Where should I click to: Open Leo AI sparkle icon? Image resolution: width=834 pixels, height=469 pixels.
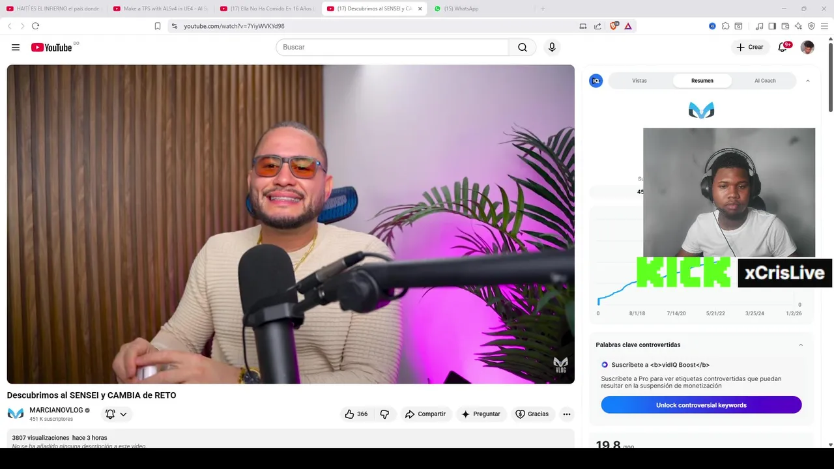798,26
